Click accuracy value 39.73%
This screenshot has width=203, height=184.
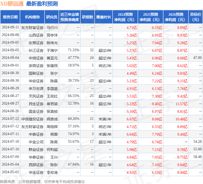pos(74,81)
